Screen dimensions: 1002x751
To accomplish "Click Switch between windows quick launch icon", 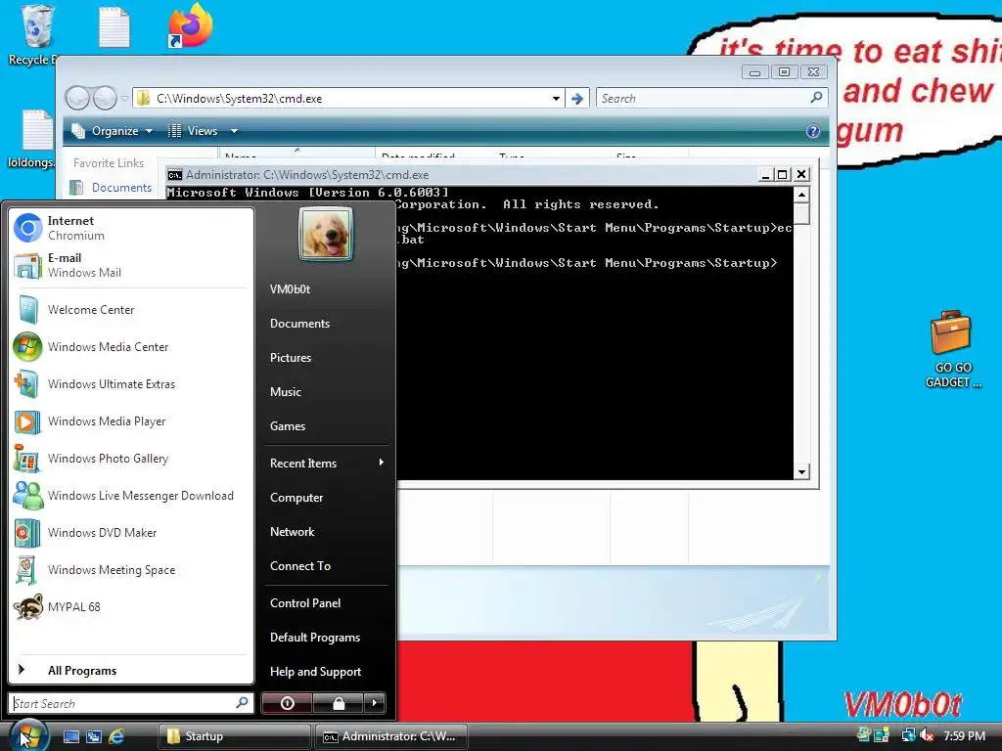I will click(x=93, y=736).
